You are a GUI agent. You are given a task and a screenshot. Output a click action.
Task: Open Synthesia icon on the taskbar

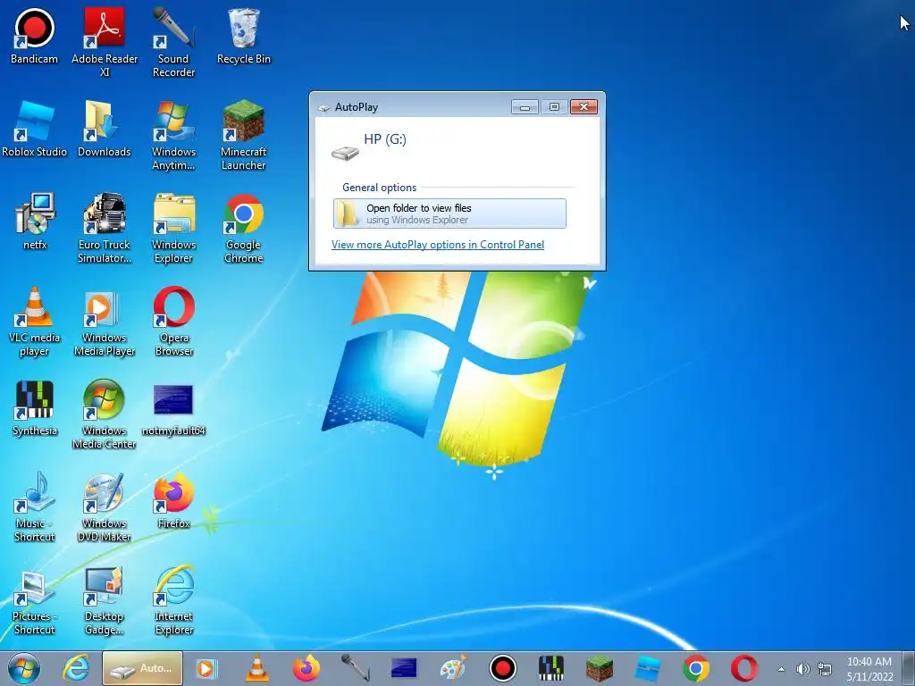tap(550, 668)
